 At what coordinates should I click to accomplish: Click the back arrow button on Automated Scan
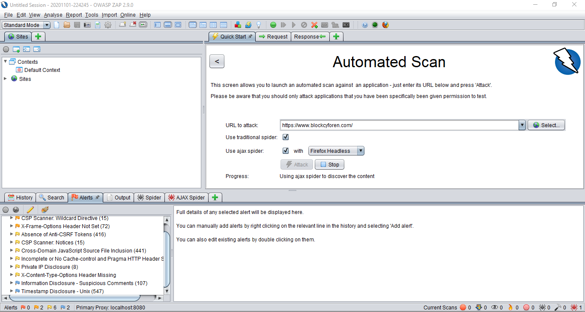pyautogui.click(x=217, y=61)
